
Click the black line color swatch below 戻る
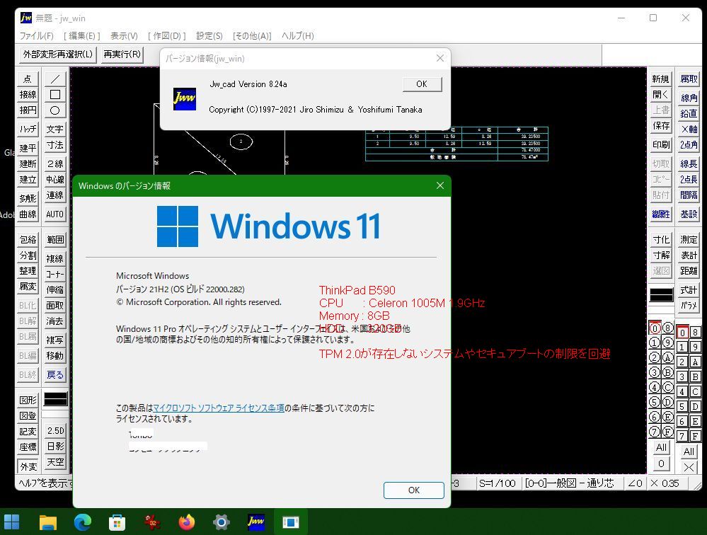(x=55, y=399)
